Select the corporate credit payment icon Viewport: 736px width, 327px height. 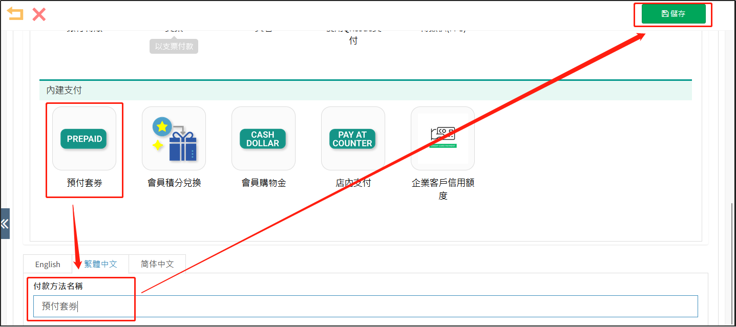coord(443,139)
